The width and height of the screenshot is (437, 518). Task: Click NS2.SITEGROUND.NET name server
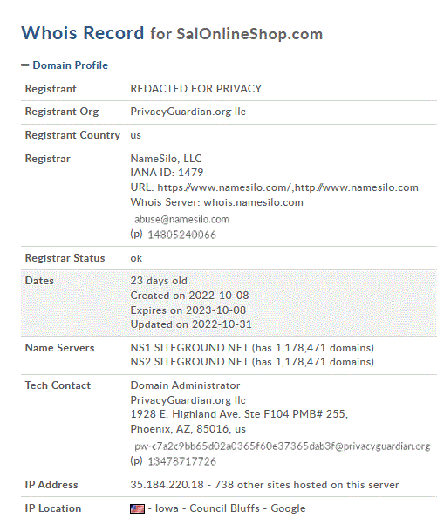click(189, 362)
